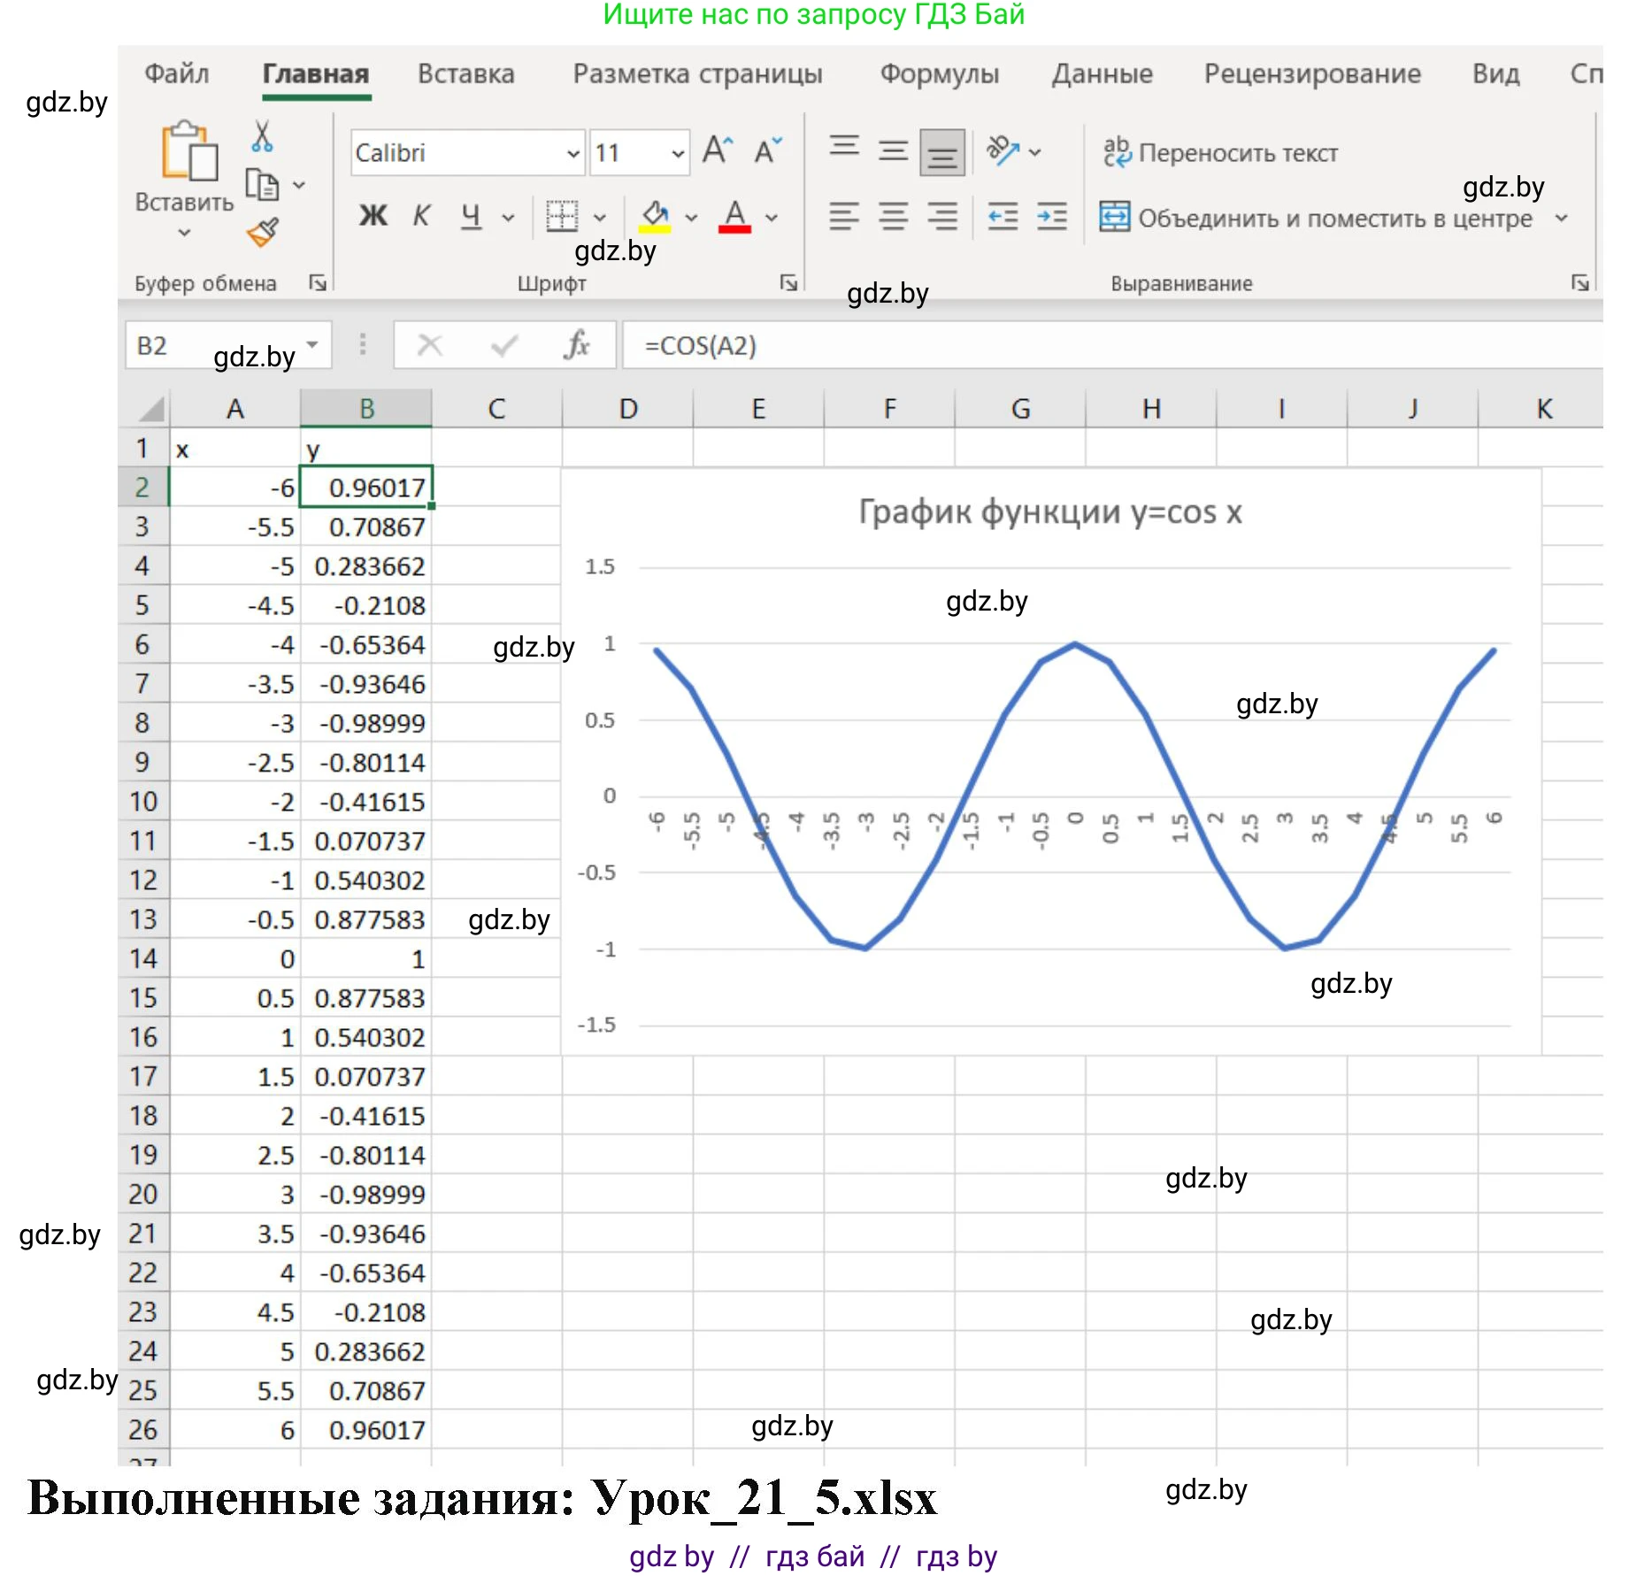The height and width of the screenshot is (1576, 1629).
Task: Click Объединить и поместить в центре
Action: click(1318, 218)
